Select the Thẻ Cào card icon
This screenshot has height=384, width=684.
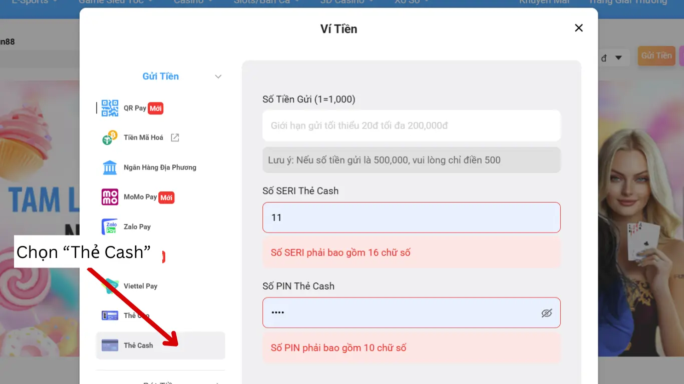109,315
